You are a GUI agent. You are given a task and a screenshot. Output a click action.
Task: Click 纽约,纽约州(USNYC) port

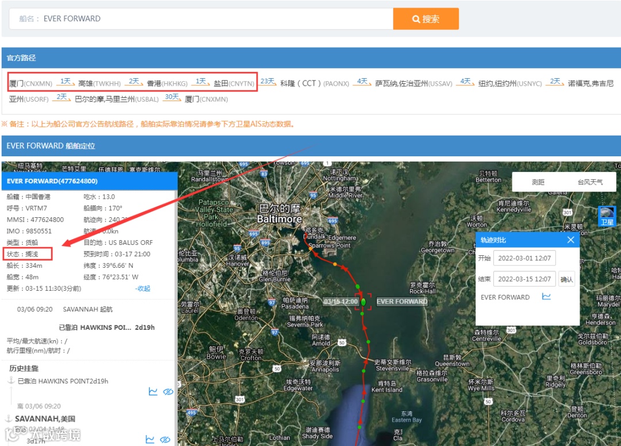coord(509,83)
